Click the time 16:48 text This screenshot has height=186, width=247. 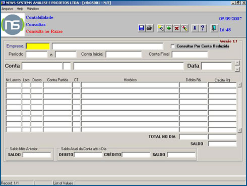tap(225, 30)
